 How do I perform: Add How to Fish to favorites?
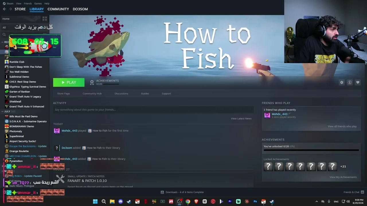point(358,82)
